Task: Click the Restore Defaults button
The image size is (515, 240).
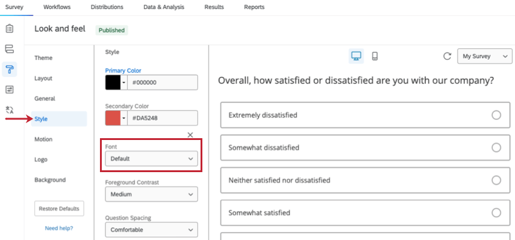Action: point(59,208)
